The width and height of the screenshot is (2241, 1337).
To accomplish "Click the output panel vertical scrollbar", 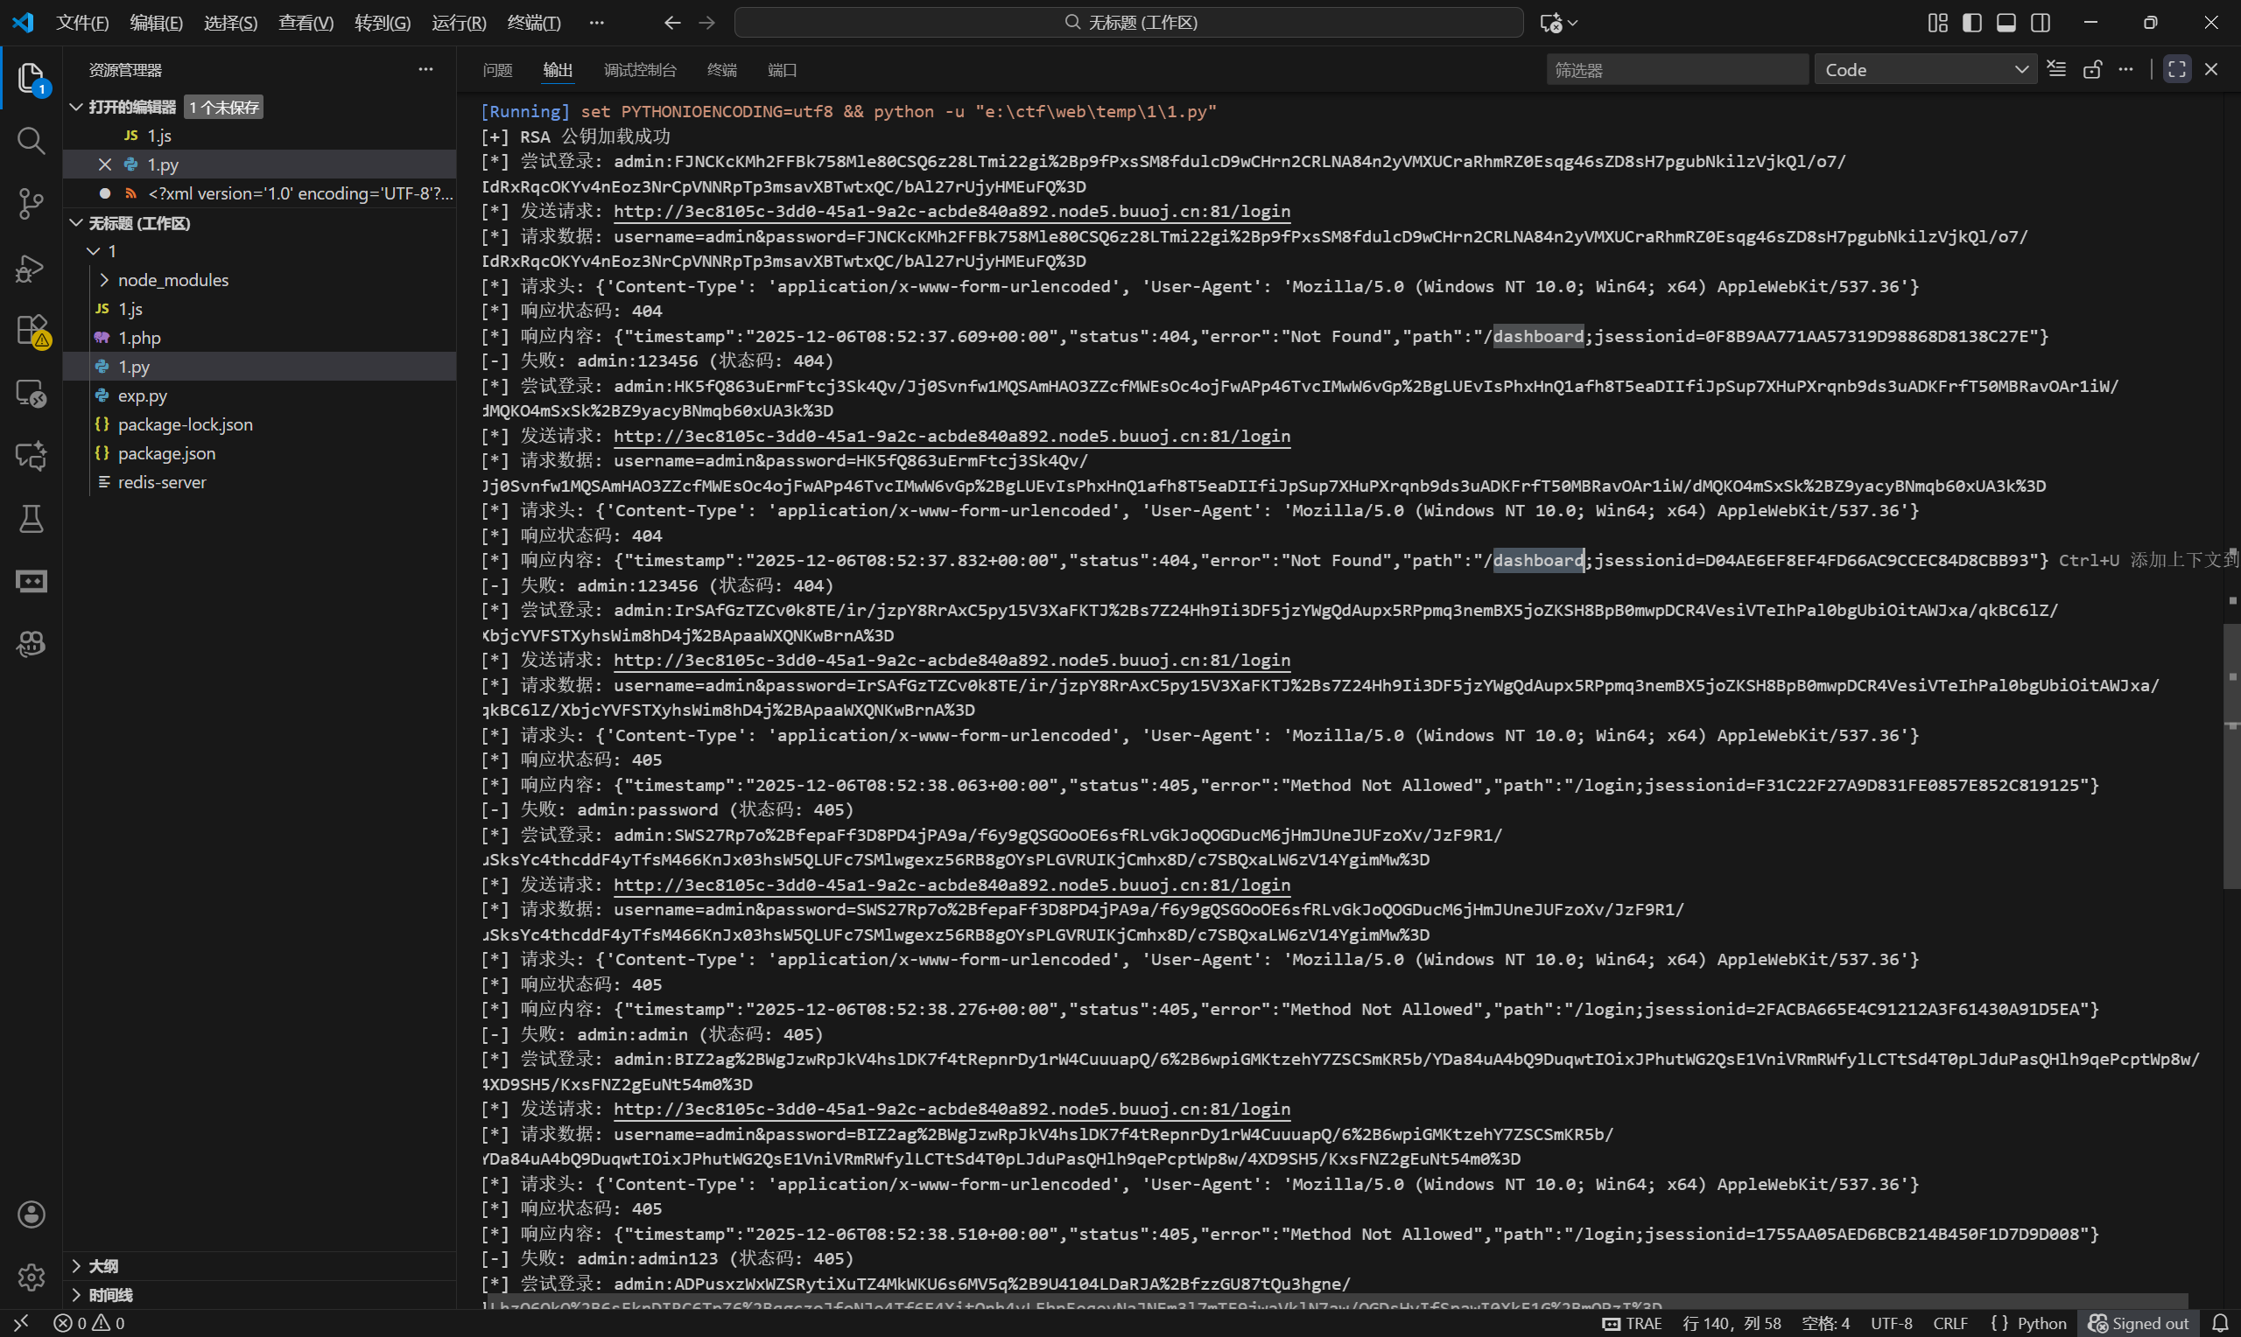I will click(2231, 757).
